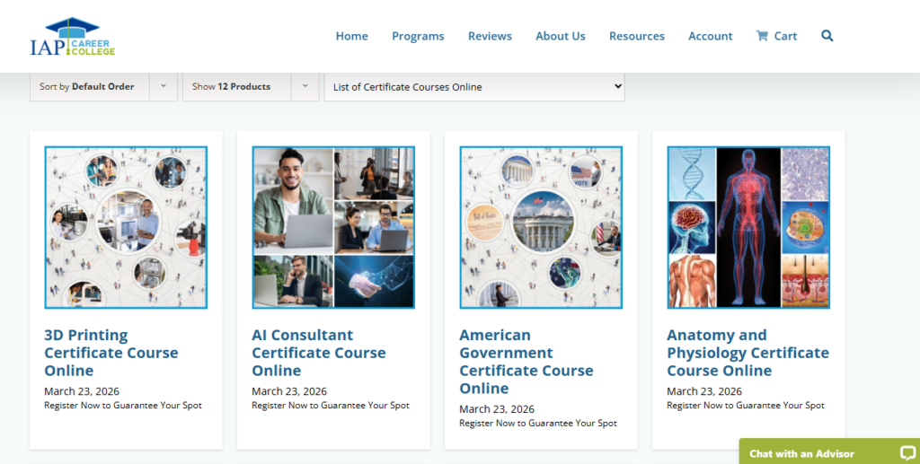This screenshot has width=920, height=464.
Task: Open the 3D Printing course thumbnail
Action: (x=126, y=227)
